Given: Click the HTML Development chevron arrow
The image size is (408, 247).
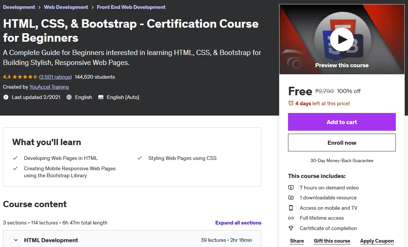Looking at the screenshot, I should 16,240.
